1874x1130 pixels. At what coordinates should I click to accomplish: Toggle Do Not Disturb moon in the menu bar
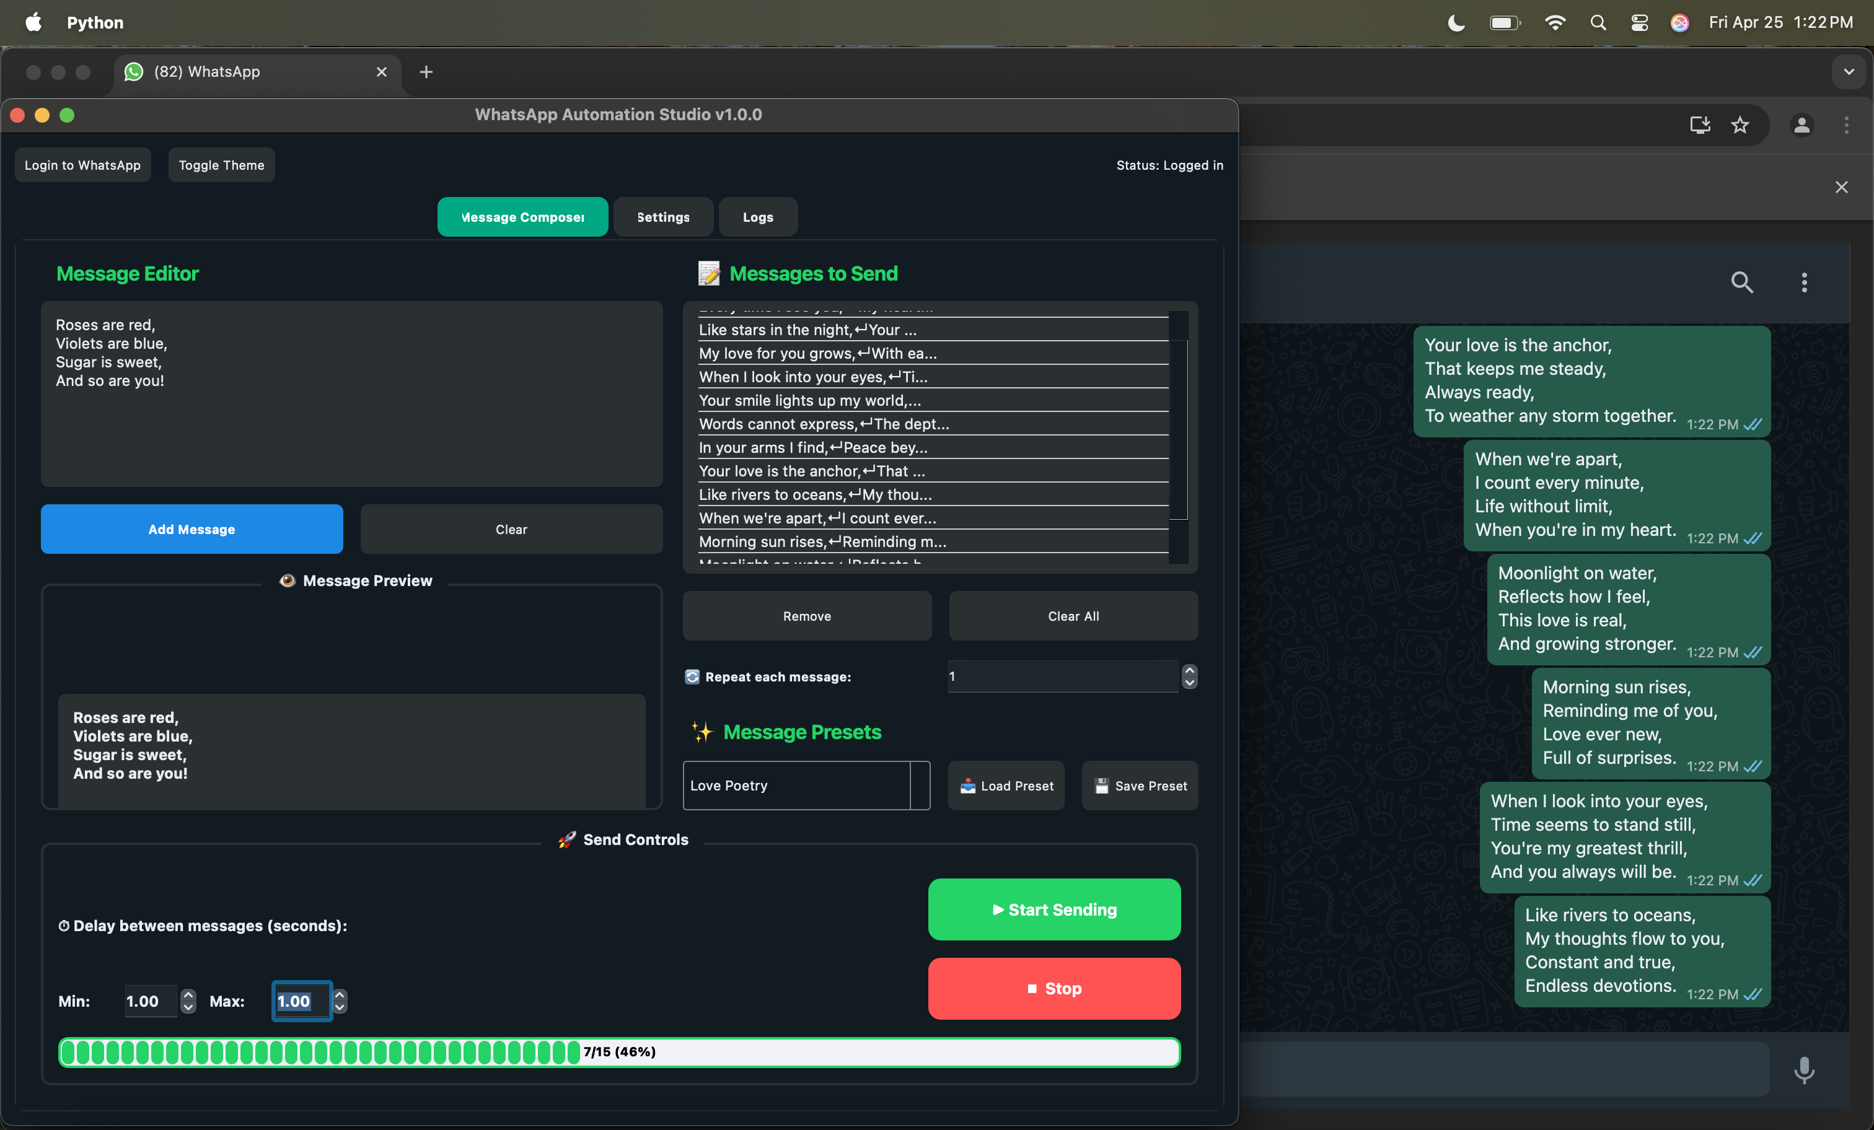point(1455,22)
